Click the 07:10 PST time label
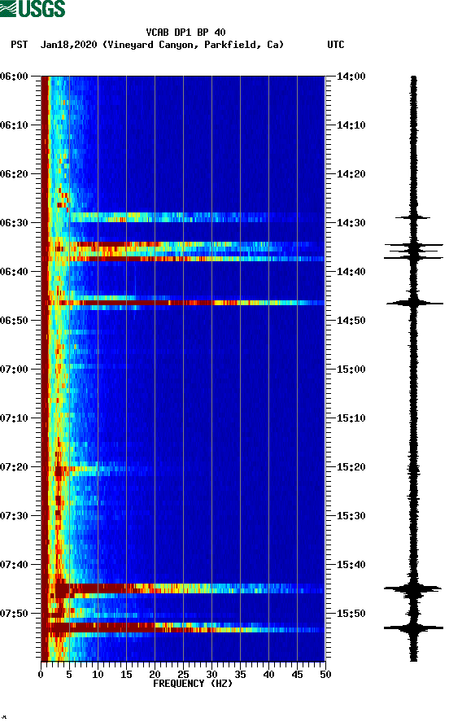449x726 pixels. click(14, 418)
